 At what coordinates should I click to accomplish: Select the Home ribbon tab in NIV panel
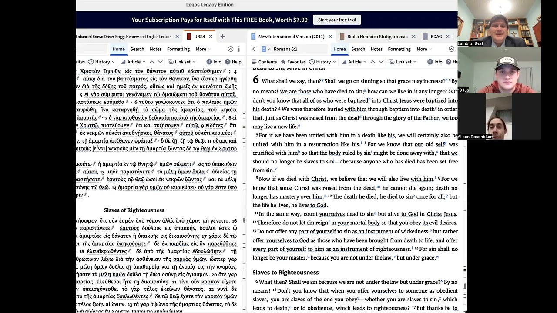[339, 49]
